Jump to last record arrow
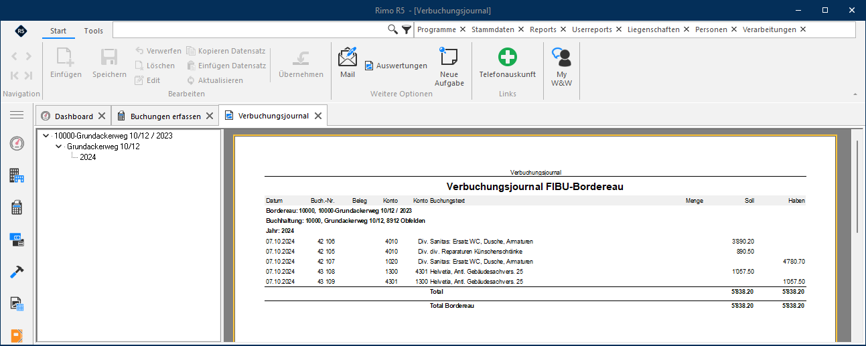 point(28,76)
